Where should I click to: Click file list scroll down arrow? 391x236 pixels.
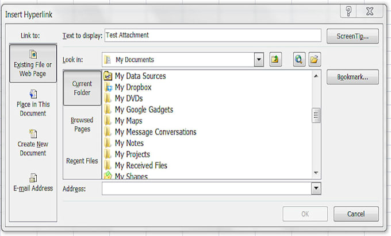click(316, 173)
